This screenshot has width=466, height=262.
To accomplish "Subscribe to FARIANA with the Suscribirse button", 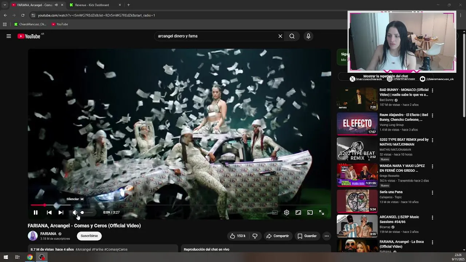I will (x=89, y=236).
